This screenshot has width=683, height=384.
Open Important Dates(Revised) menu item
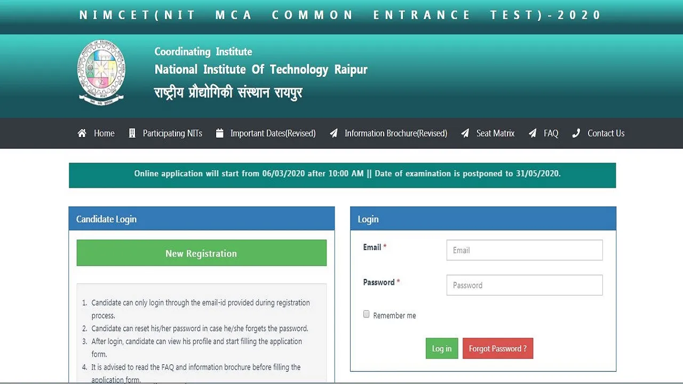[273, 133]
